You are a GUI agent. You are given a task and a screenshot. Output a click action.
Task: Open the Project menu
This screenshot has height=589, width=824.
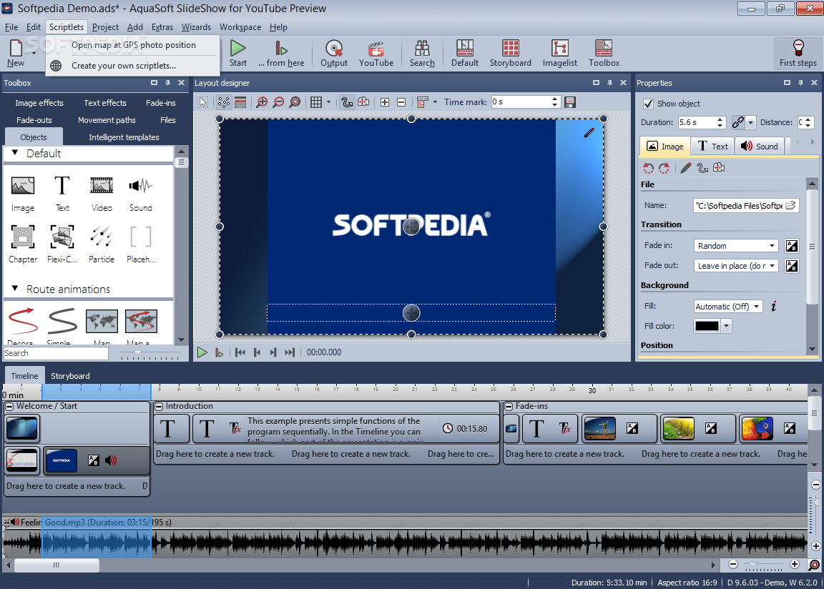click(x=105, y=27)
